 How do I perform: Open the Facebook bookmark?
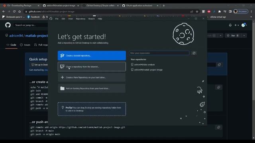pos(33,17)
